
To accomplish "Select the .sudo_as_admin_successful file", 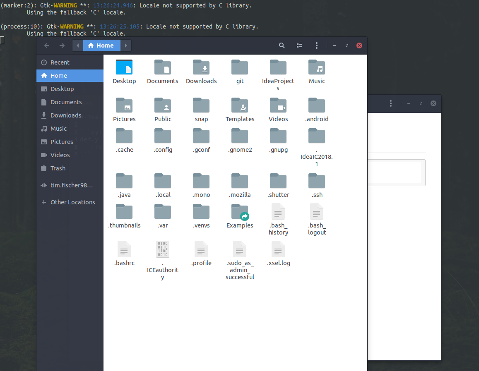I will pos(240,249).
